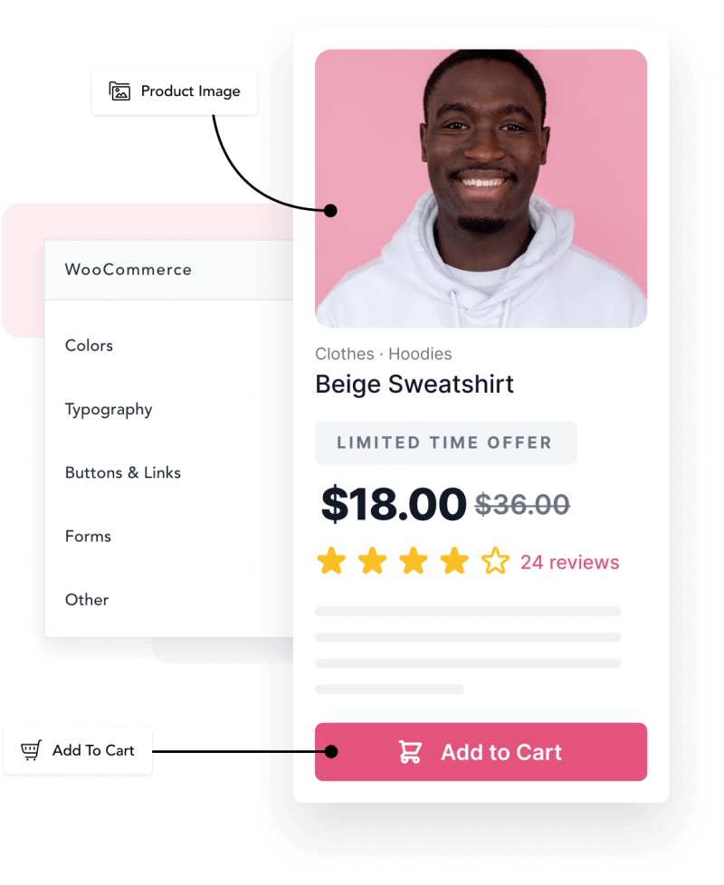
Task: Select the fourth gold rating star
Action: click(455, 561)
